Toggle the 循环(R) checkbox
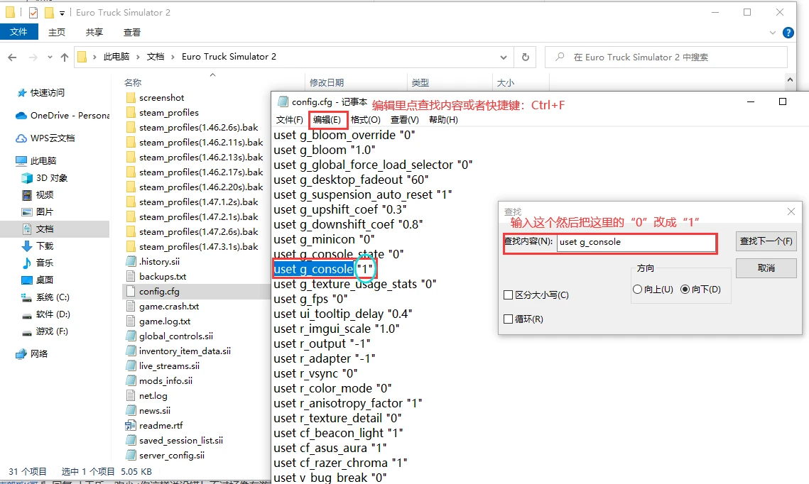The height and width of the screenshot is (484, 809). click(509, 319)
